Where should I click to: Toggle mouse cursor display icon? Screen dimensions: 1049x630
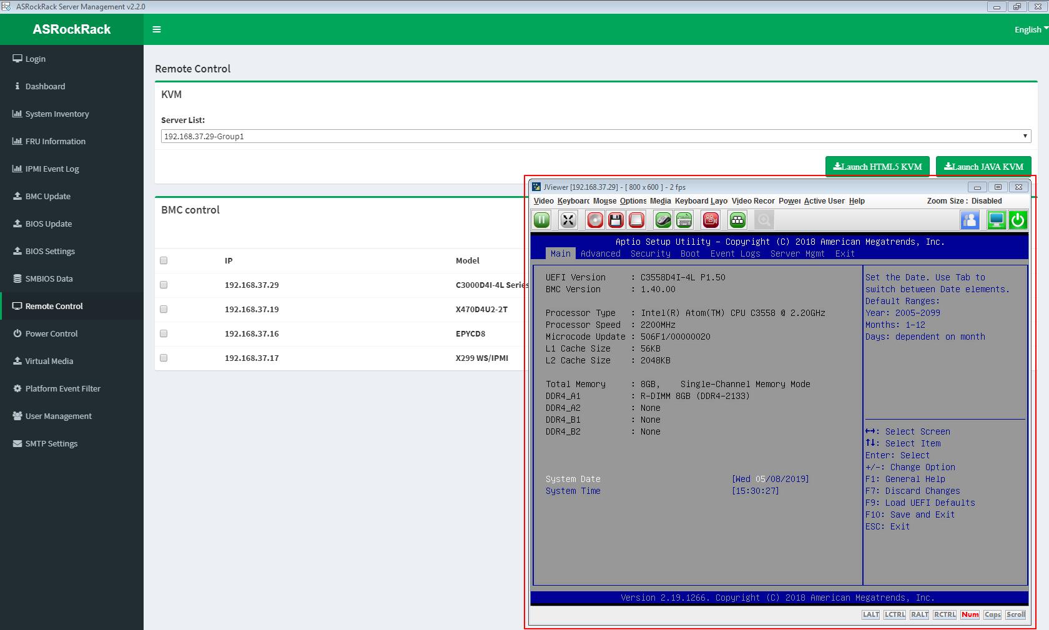click(x=663, y=220)
